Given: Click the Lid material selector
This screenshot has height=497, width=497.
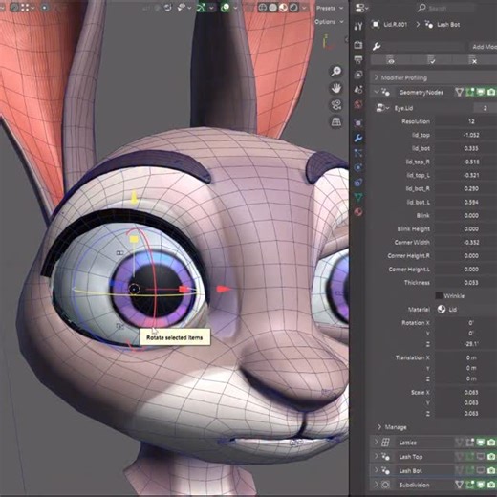Looking at the screenshot, I should coord(466,310).
